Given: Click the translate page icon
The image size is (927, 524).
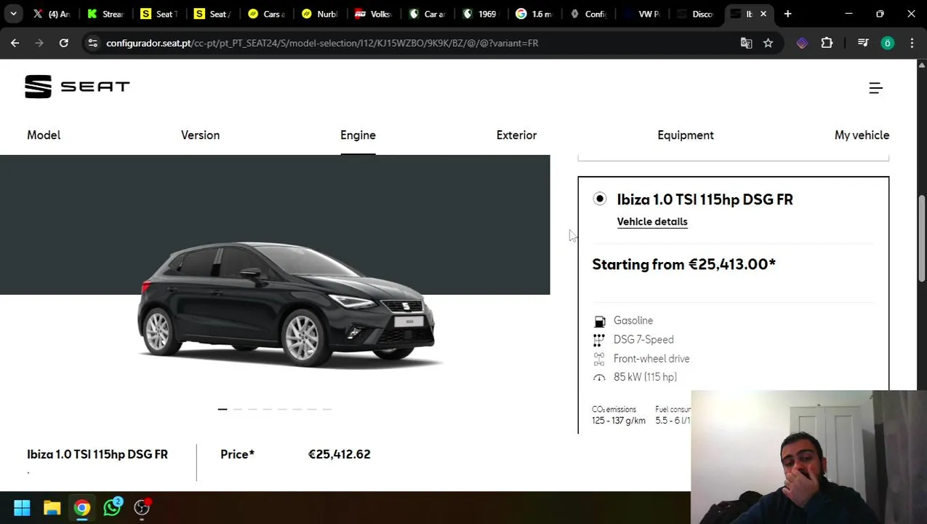Looking at the screenshot, I should coord(746,43).
